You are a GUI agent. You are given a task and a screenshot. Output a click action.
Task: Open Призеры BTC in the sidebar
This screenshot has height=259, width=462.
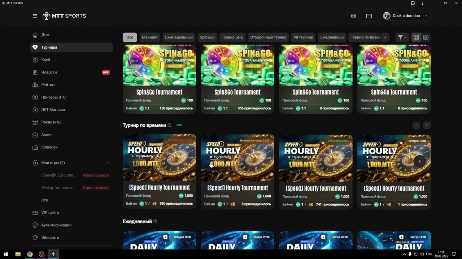click(x=71, y=97)
